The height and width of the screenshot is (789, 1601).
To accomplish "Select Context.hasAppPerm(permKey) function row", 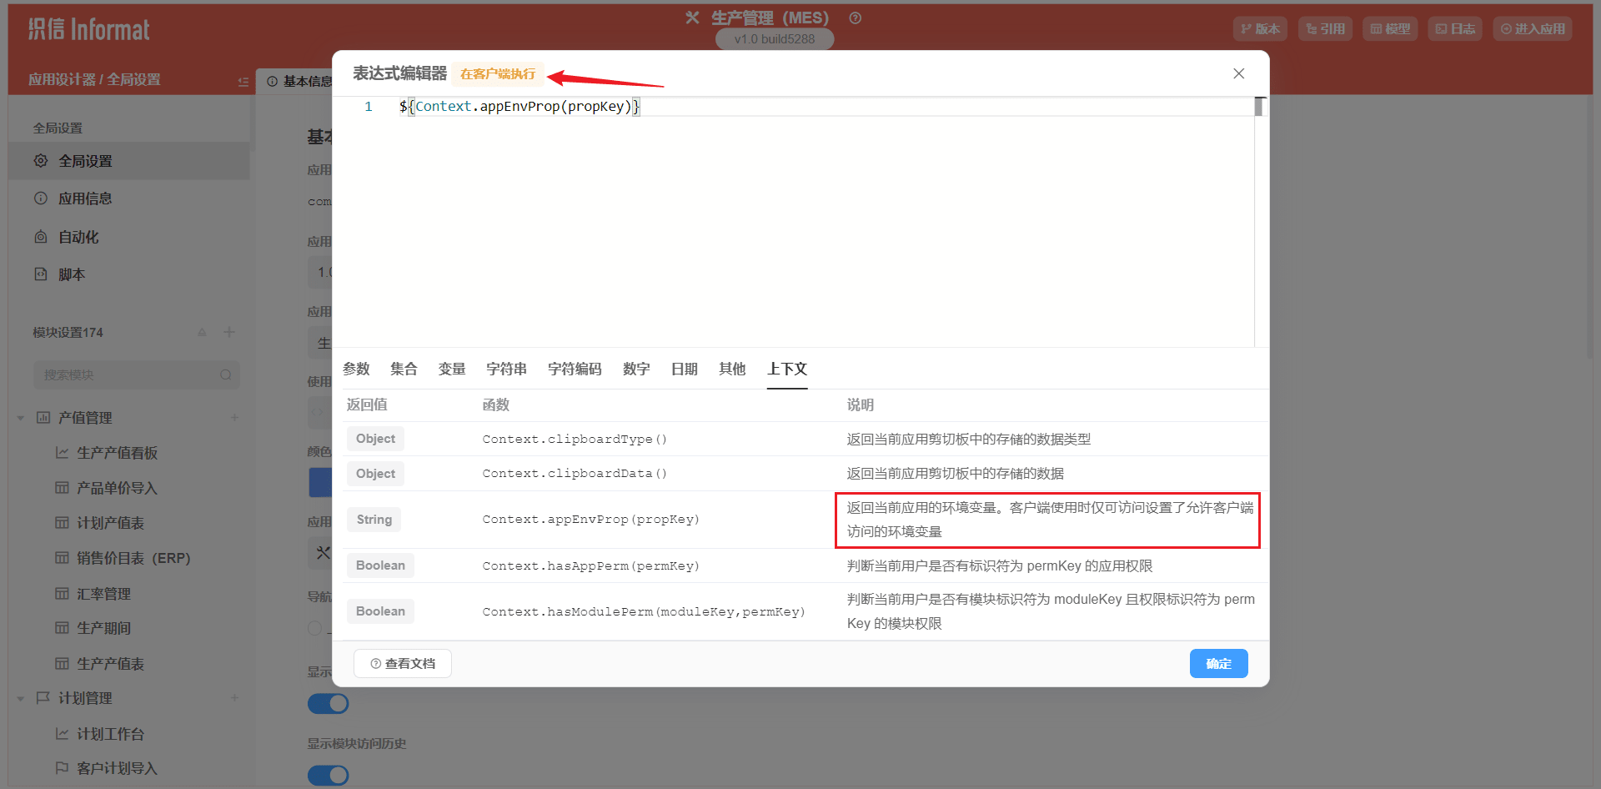I will 590,565.
